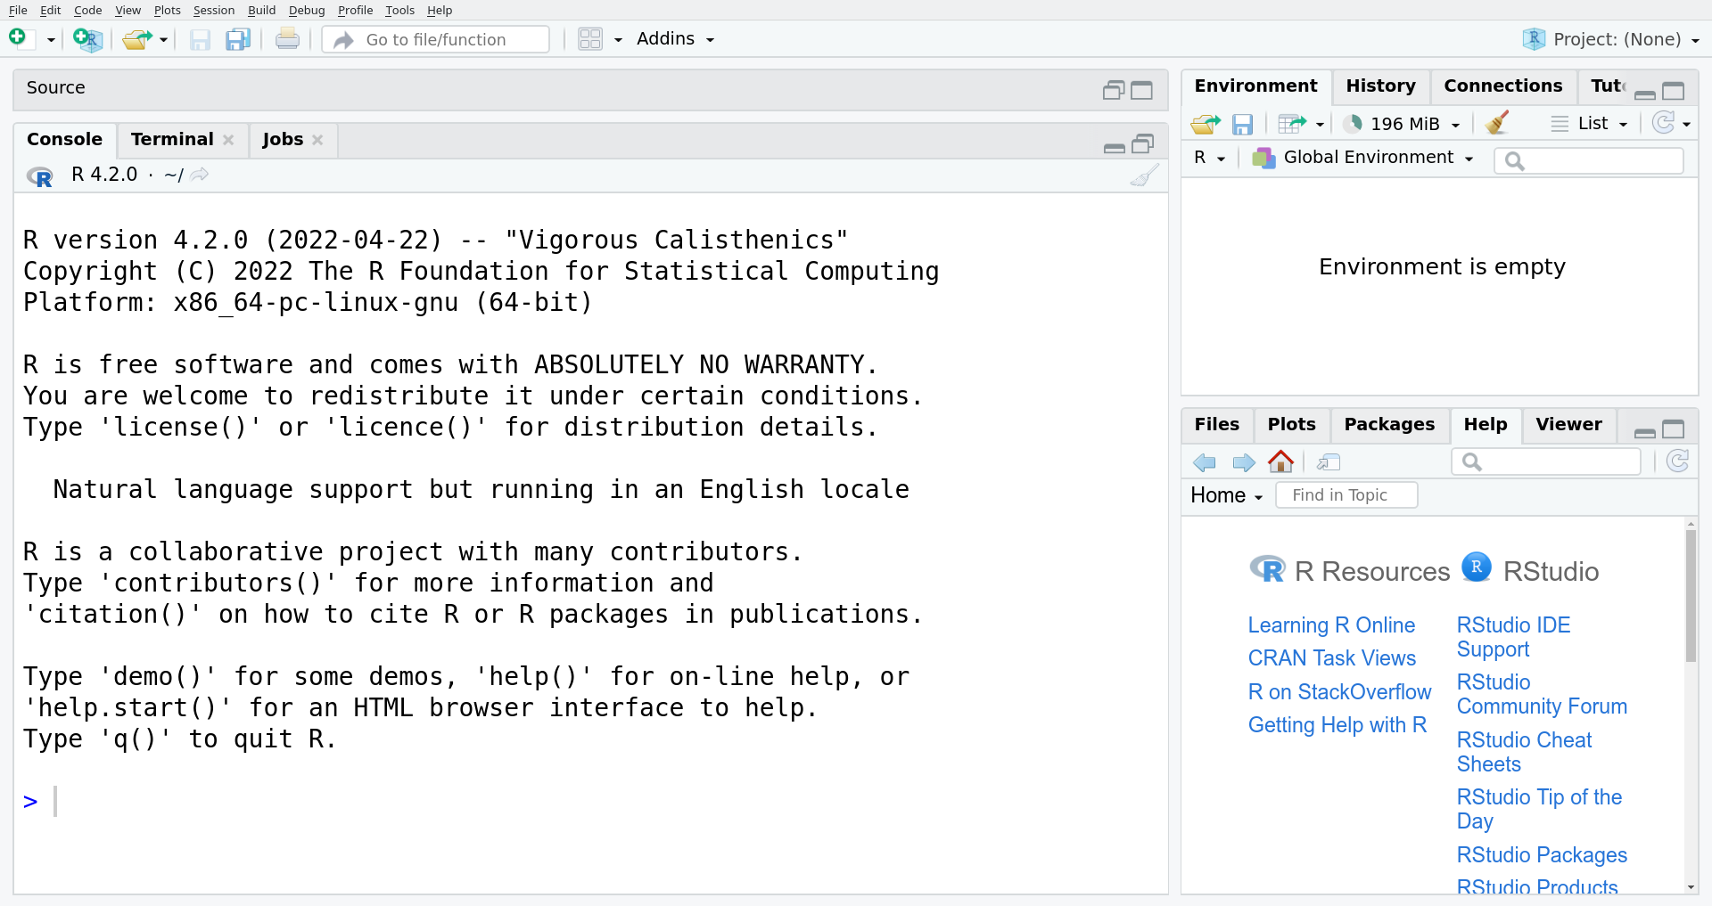The image size is (1712, 906).
Task: Switch to the Viewer tab
Action: pyautogui.click(x=1568, y=424)
